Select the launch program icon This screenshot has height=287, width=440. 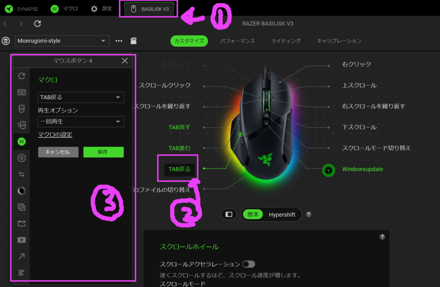[x=21, y=223]
